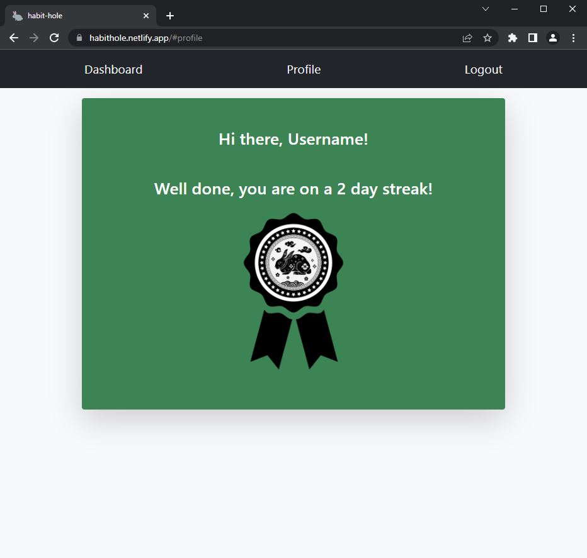
Task: Click the browser back arrow
Action: [14, 38]
